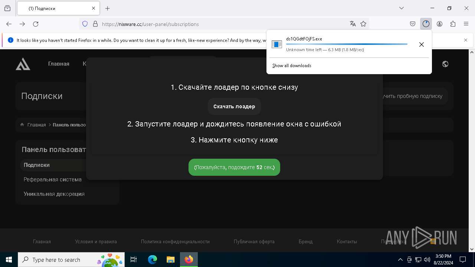Viewport: 475px width, 267px height.
Task: Open Firefox application hamburger menu
Action: click(466, 24)
